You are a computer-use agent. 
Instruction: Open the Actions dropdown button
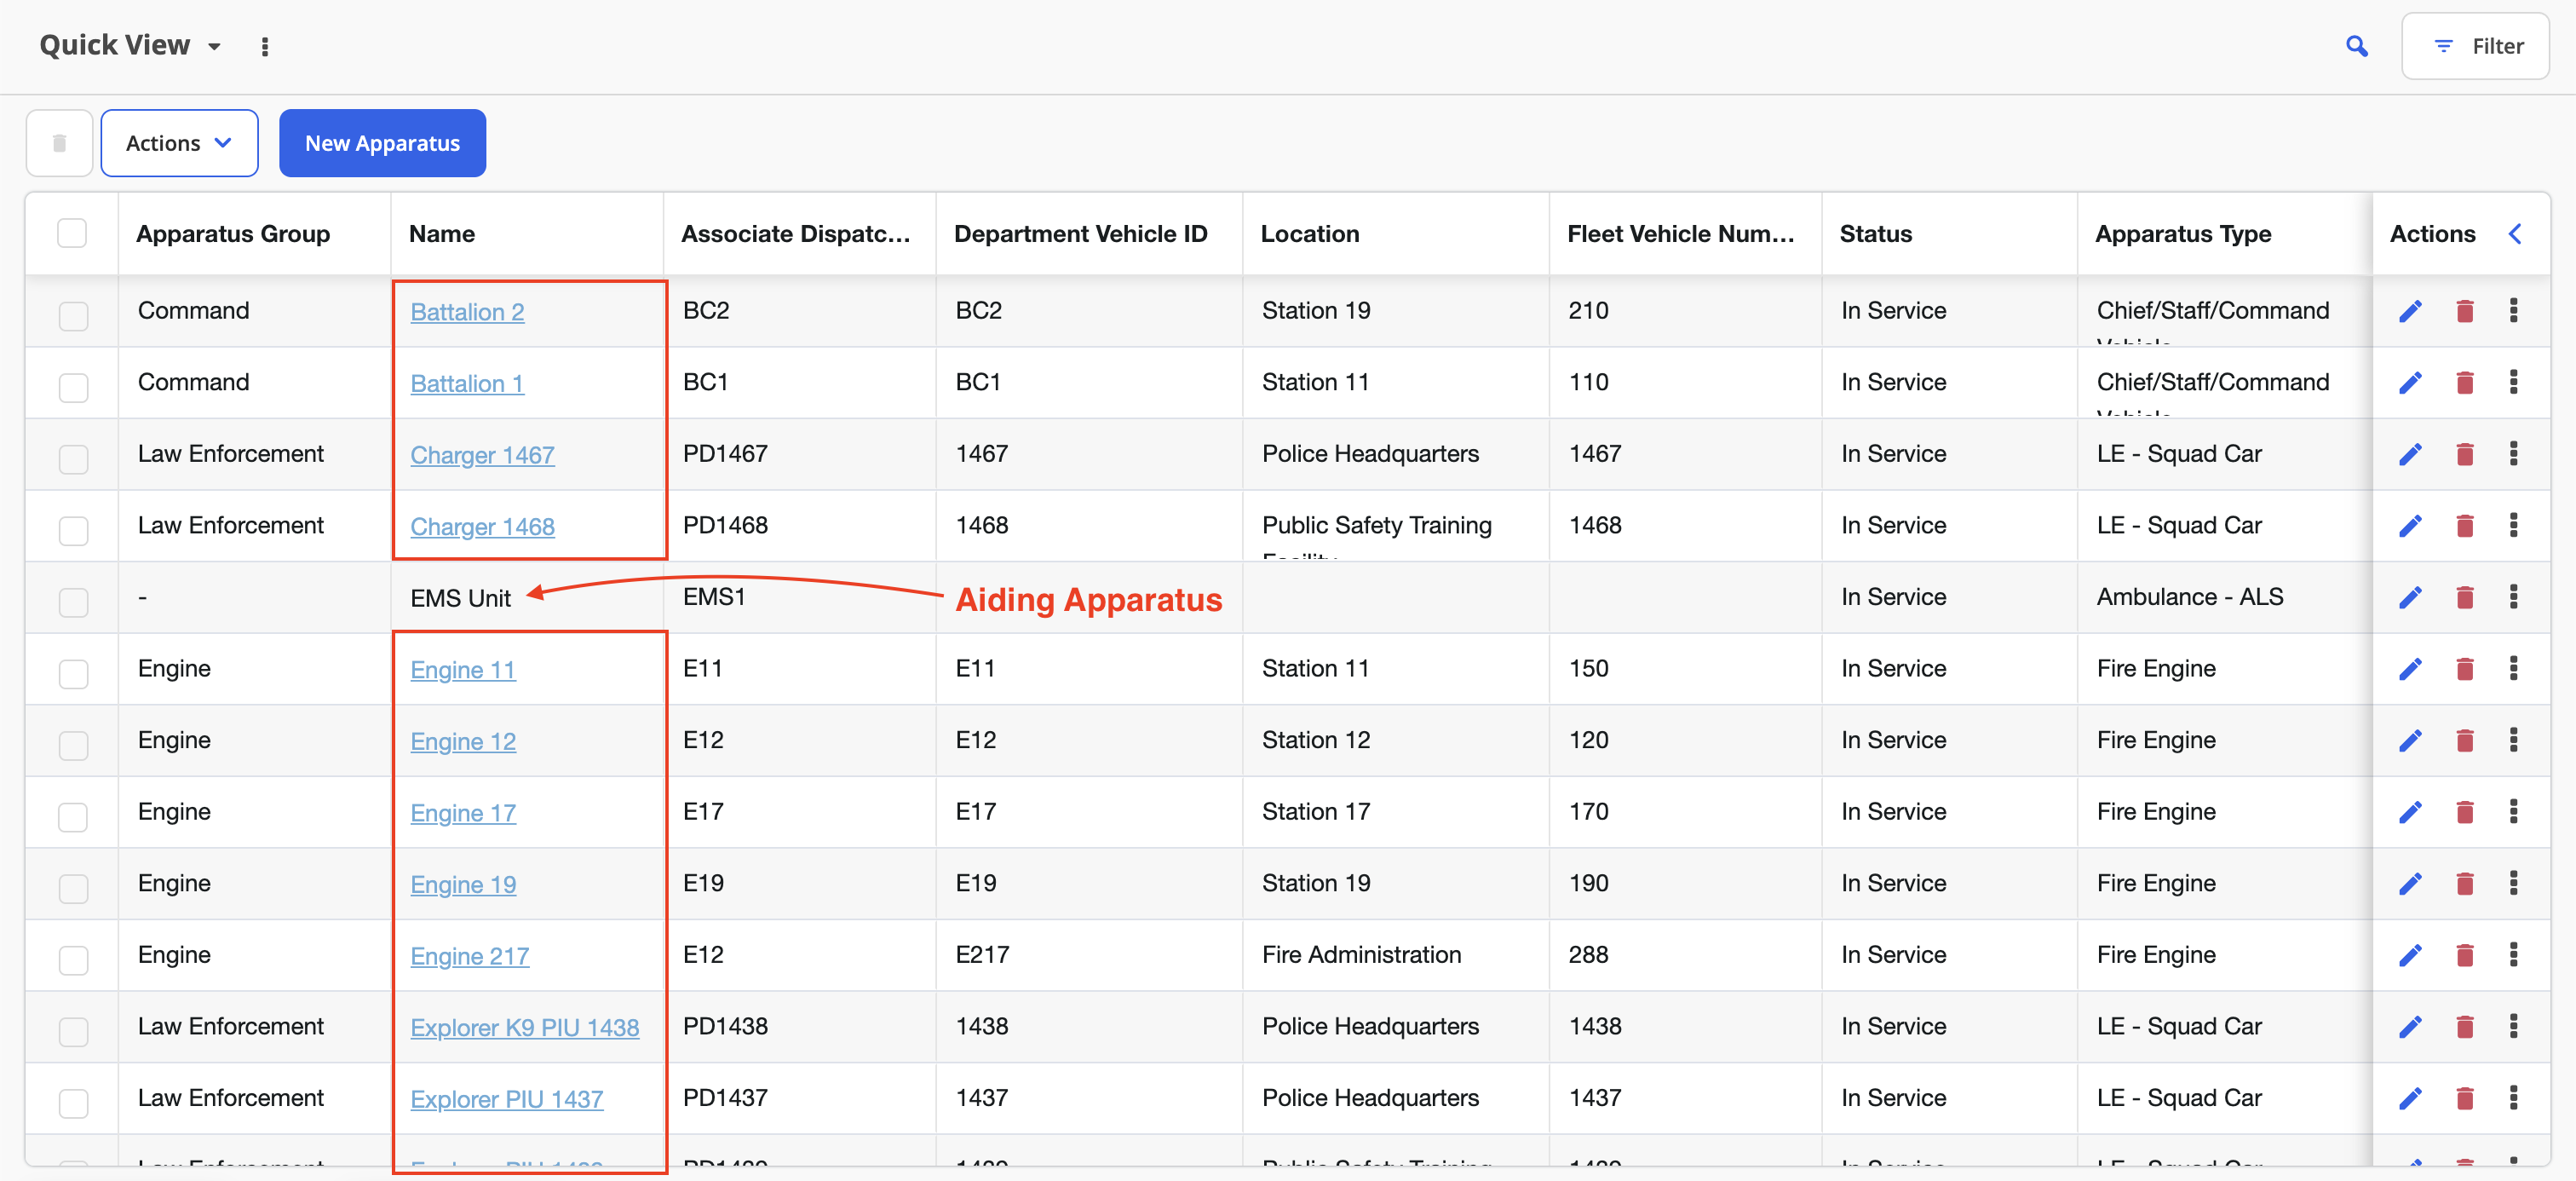tap(179, 143)
